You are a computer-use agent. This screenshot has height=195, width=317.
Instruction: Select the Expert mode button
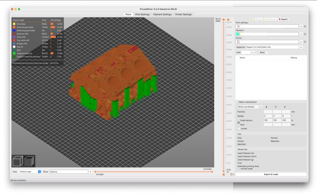pos(283,19)
